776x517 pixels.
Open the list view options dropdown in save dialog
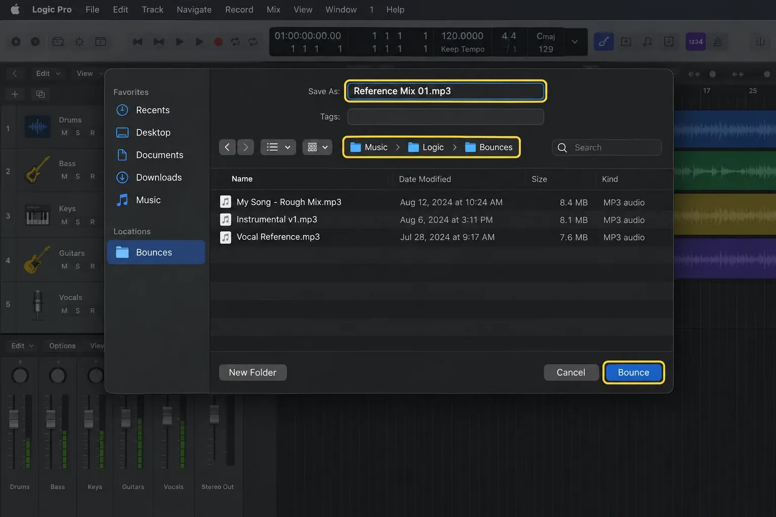coord(278,147)
